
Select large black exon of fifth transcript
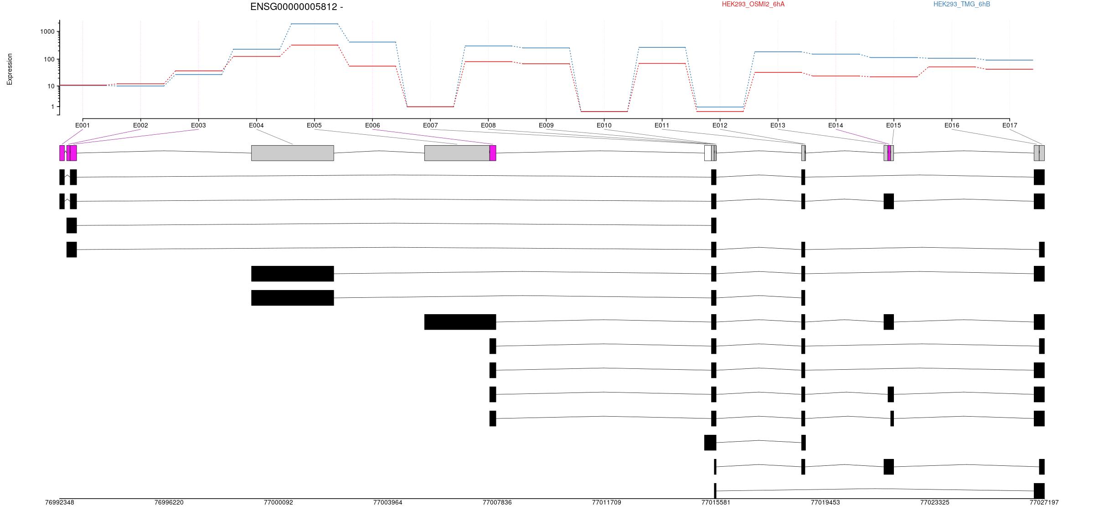pos(293,274)
